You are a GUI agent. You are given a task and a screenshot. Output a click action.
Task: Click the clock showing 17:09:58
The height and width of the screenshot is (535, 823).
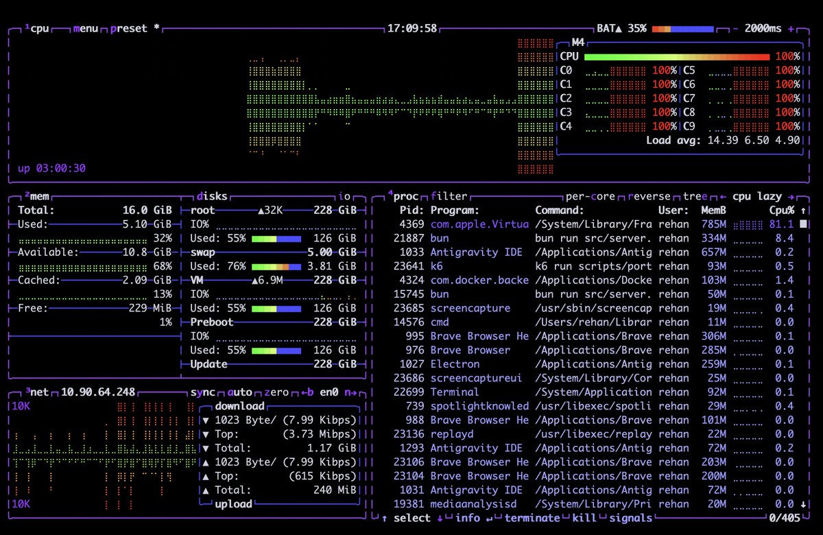(412, 29)
